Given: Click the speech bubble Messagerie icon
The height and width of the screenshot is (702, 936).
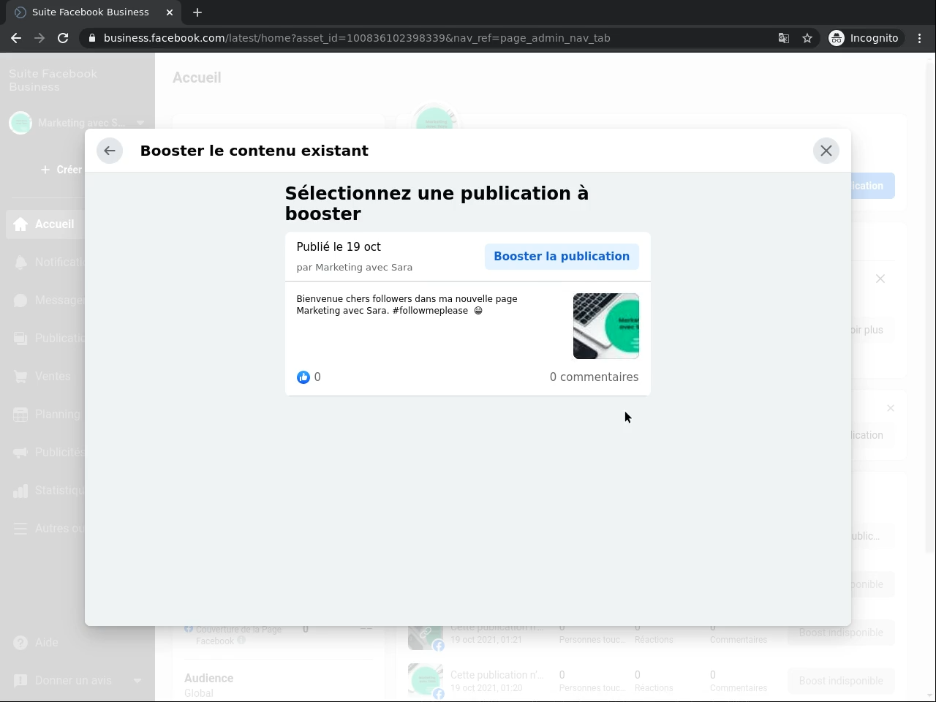Looking at the screenshot, I should point(20,301).
